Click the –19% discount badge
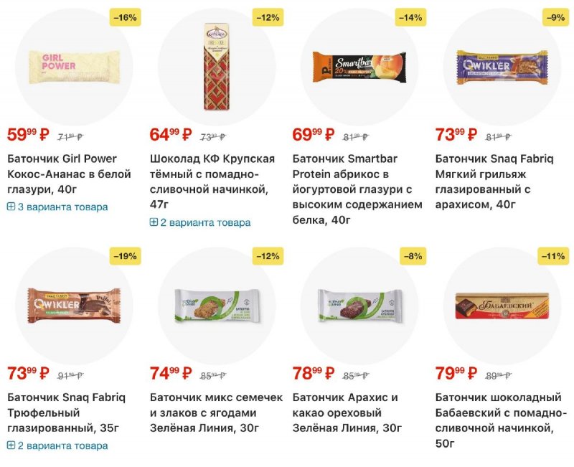 pyautogui.click(x=124, y=256)
